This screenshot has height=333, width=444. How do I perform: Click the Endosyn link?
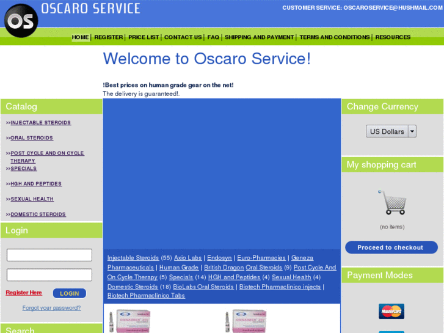click(219, 258)
